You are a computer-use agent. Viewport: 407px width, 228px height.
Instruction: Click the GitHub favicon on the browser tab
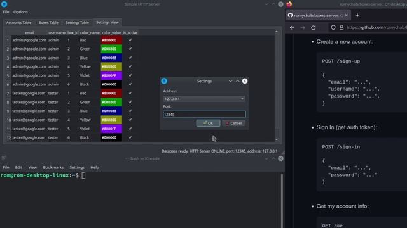click(290, 15)
